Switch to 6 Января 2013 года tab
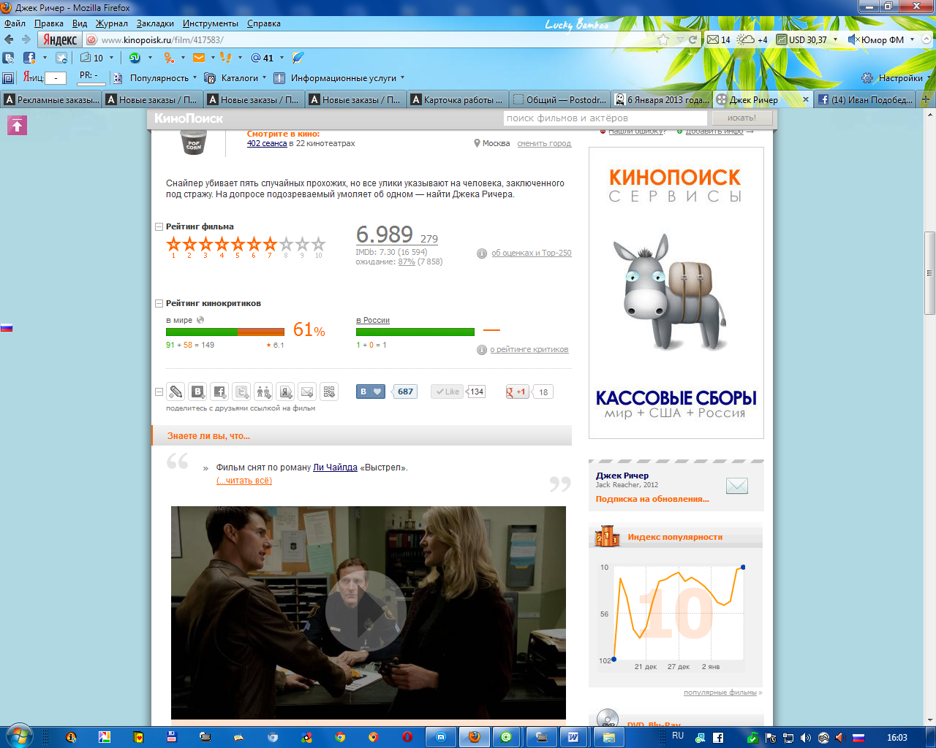This screenshot has height=748, width=936. click(x=662, y=99)
